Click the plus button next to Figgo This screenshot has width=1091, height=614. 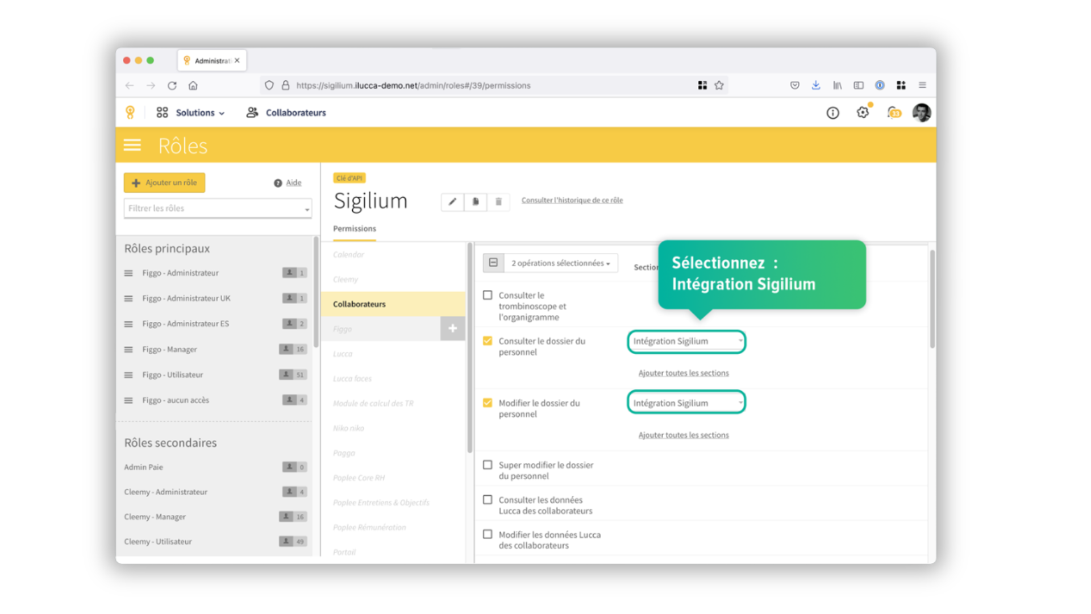coord(452,329)
